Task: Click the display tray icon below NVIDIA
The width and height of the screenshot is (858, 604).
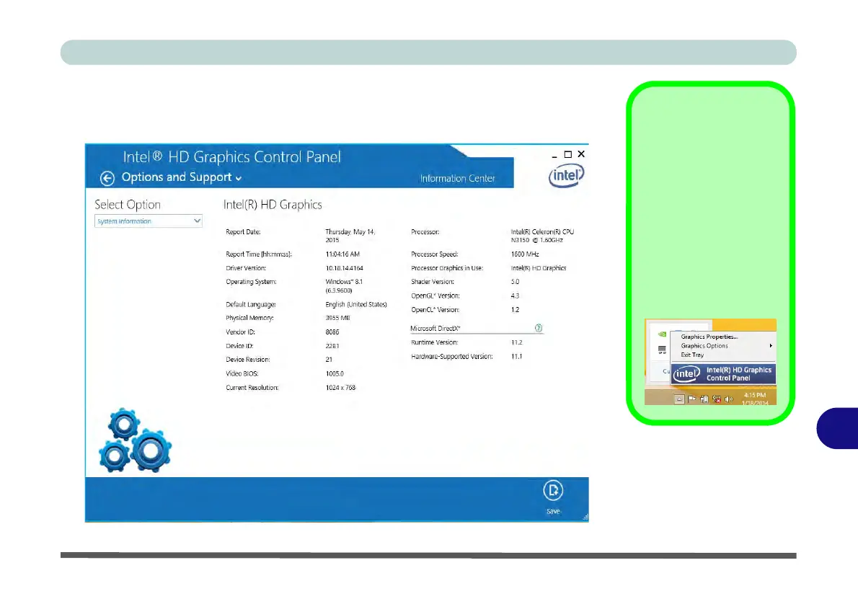Action: [x=662, y=350]
